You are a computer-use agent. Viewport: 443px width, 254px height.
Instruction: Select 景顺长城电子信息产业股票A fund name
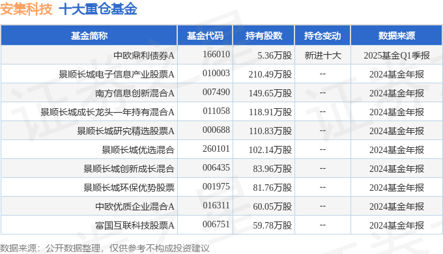[x=117, y=74]
